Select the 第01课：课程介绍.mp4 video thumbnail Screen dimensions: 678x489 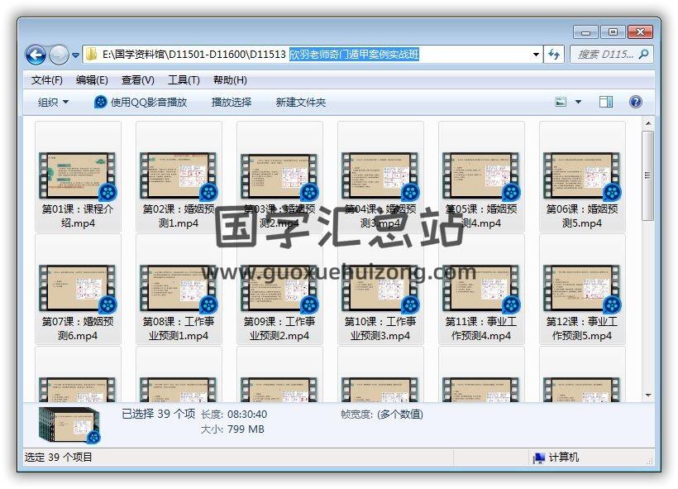tap(79, 175)
